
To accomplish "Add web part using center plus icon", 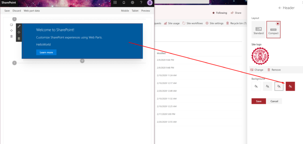I will tap(82, 61).
